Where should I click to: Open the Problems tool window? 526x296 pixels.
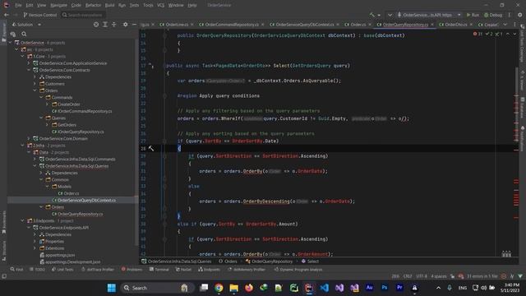tap(131, 269)
